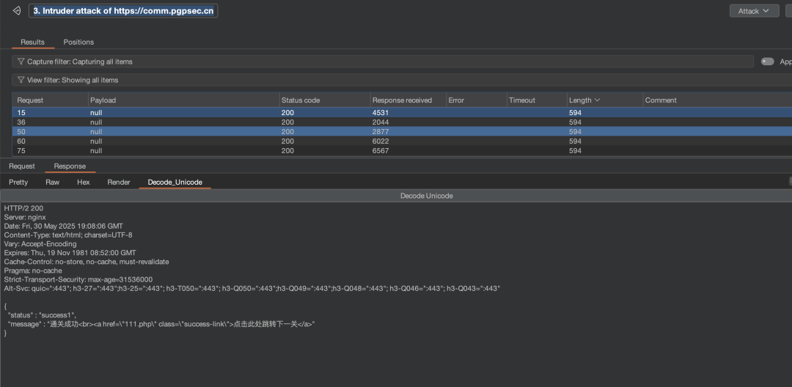Click the Server: nginx header line
This screenshot has width=792, height=387.
[25, 217]
